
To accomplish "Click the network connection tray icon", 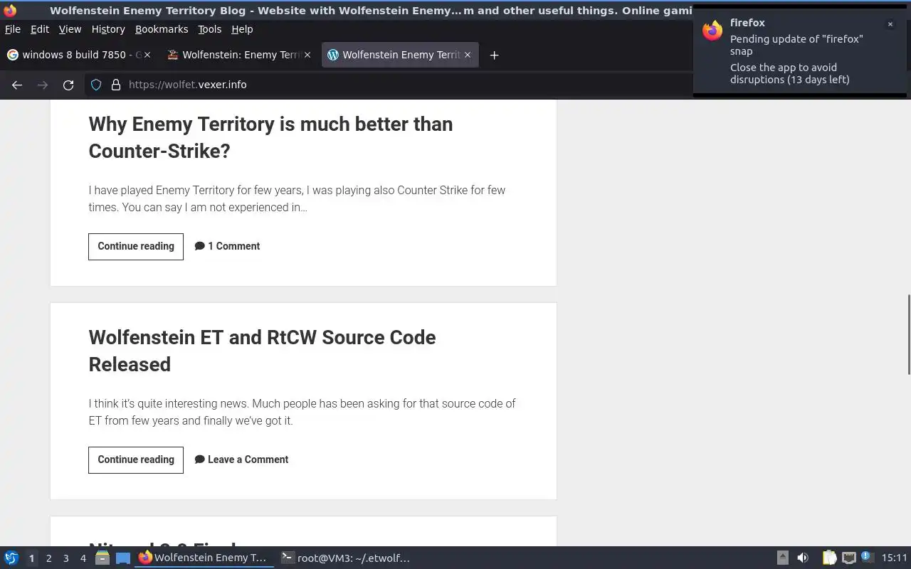I will (848, 558).
